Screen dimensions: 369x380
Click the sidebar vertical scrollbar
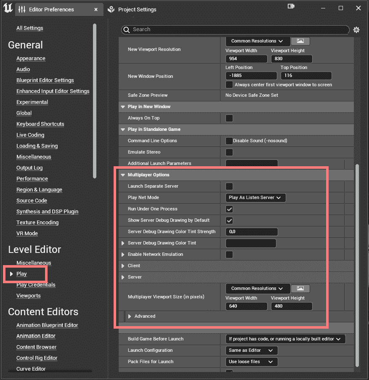(95, 101)
